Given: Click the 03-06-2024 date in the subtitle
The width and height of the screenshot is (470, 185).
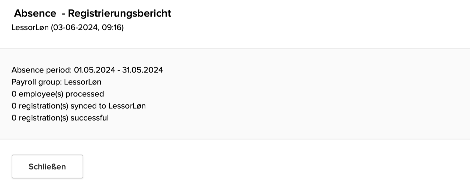Looking at the screenshot, I should click(74, 27).
